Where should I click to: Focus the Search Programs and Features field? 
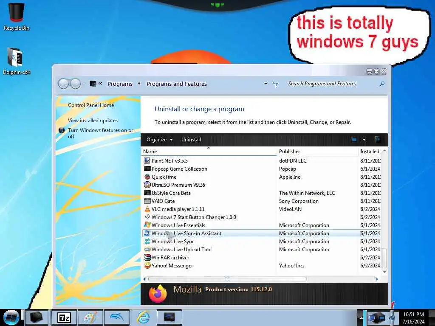(331, 84)
